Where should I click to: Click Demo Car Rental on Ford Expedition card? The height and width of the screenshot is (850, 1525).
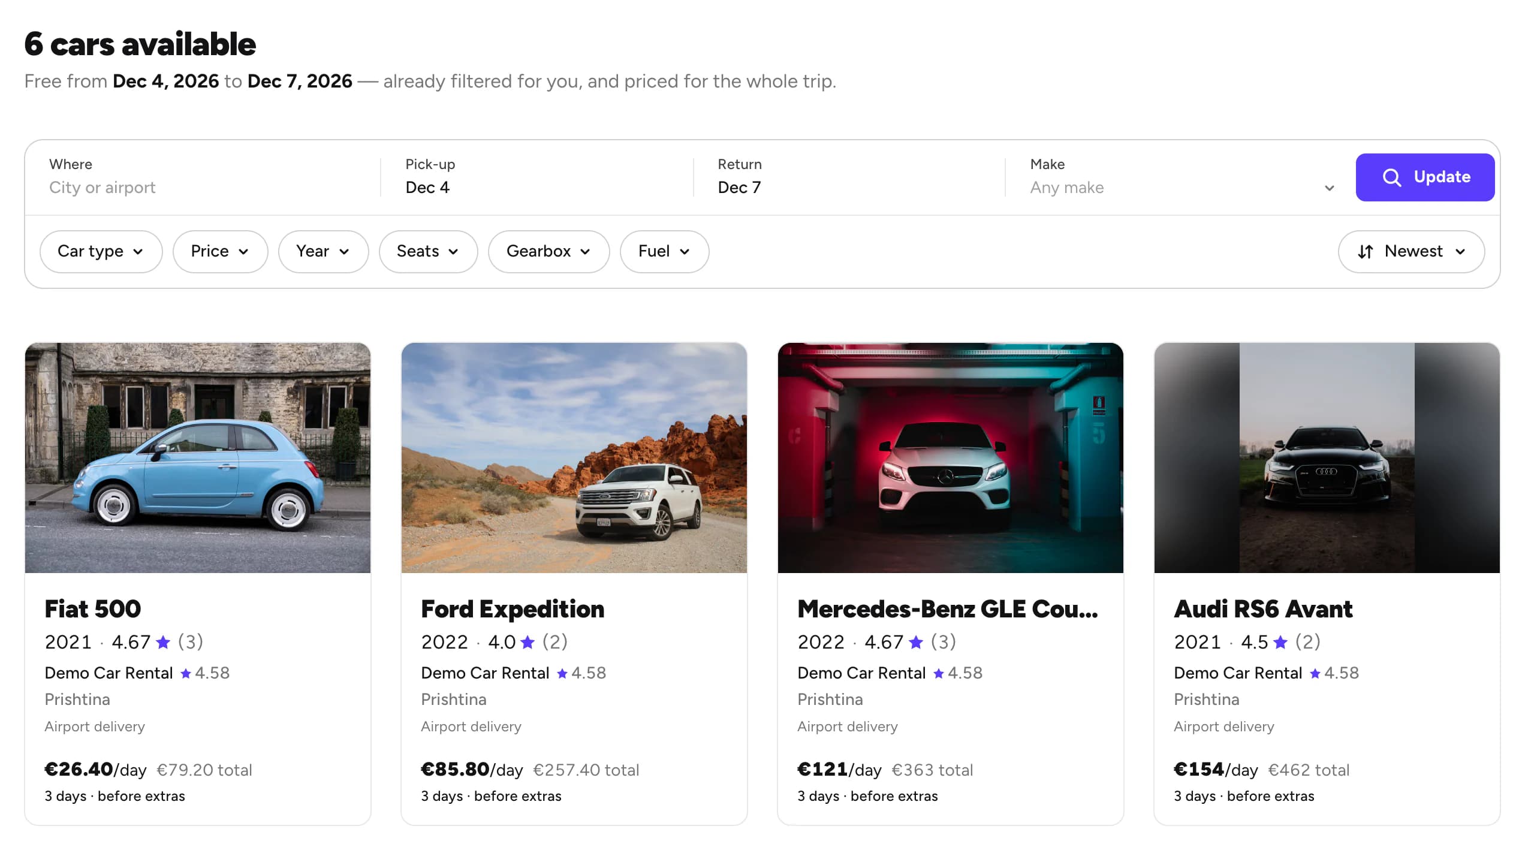tap(485, 673)
